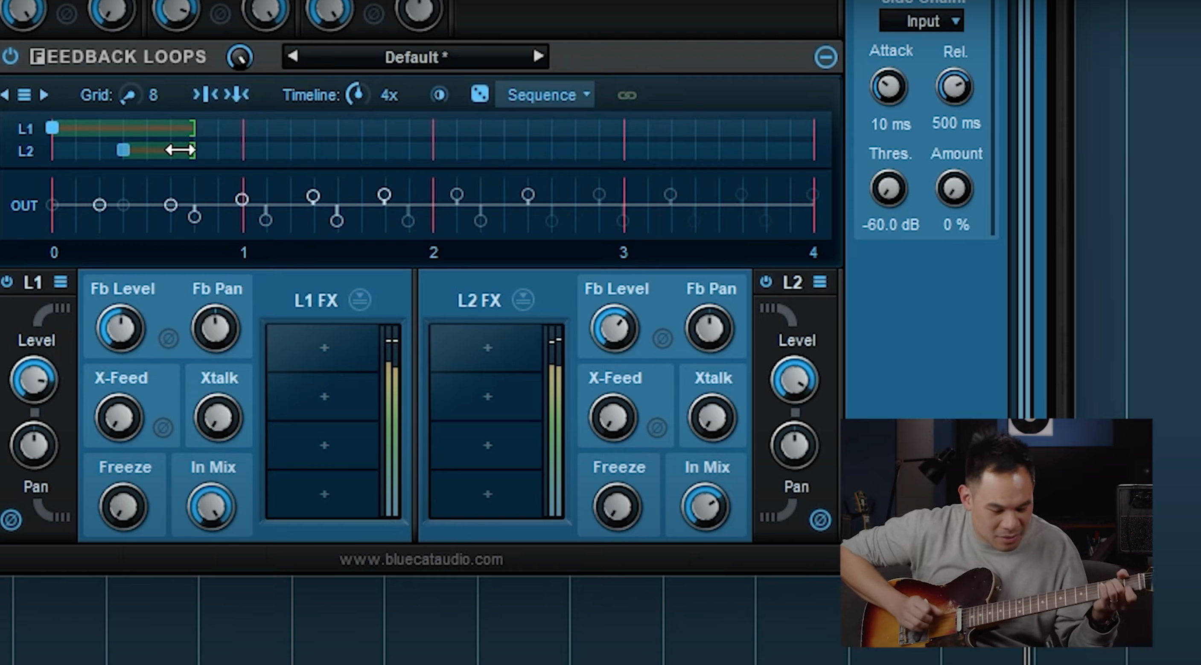Open the Side Chain Input dropdown
The width and height of the screenshot is (1201, 665).
coord(921,21)
